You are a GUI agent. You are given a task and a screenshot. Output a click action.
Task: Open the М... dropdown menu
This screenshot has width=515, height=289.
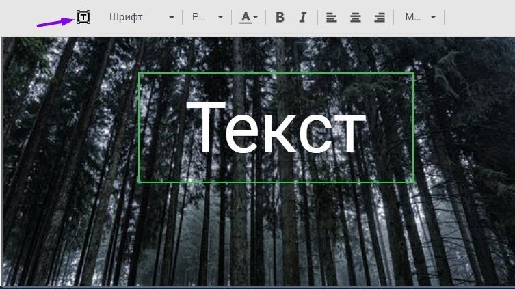pos(420,17)
